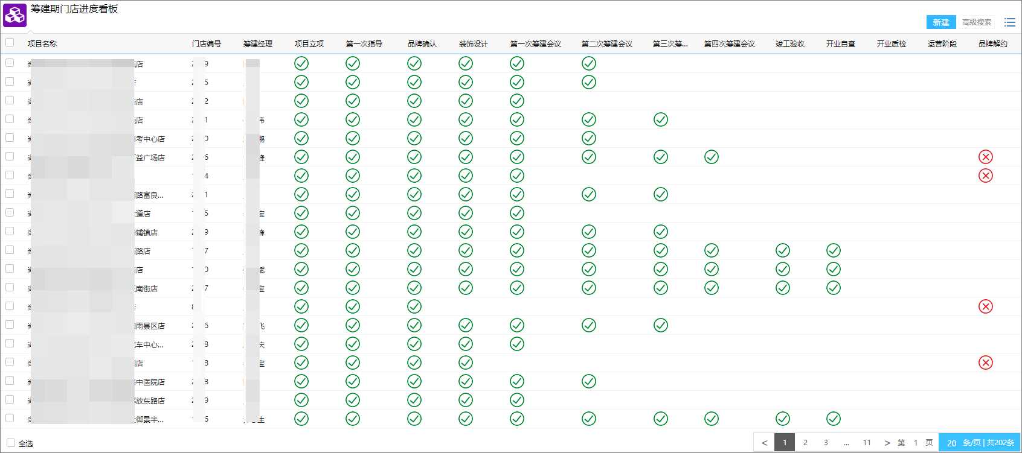Screen dimensions: 1022x453
Task: Open the 车中心... project name
Action: pos(95,344)
